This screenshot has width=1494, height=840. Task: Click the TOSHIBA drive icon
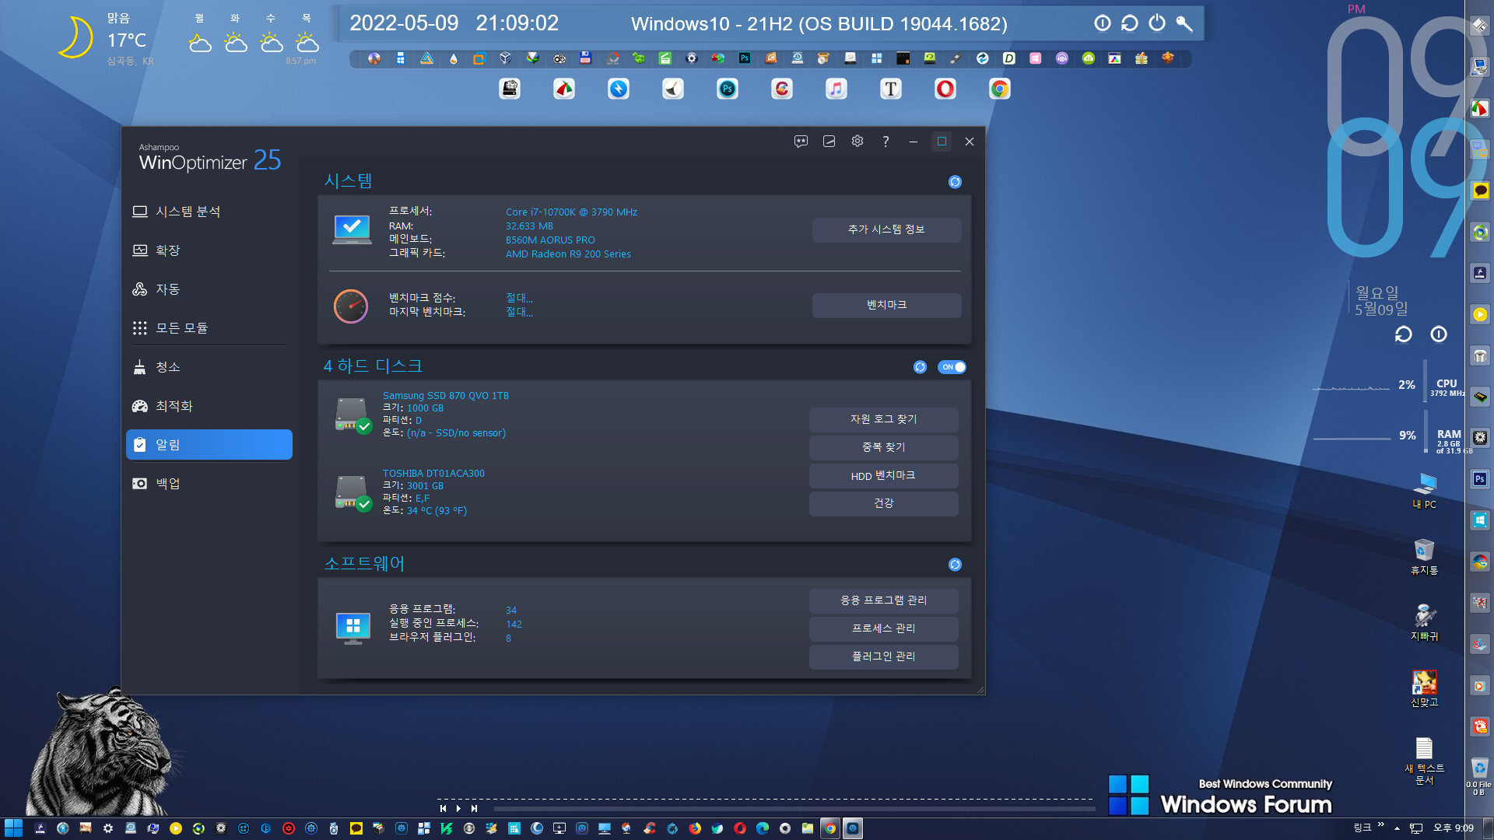pos(352,492)
